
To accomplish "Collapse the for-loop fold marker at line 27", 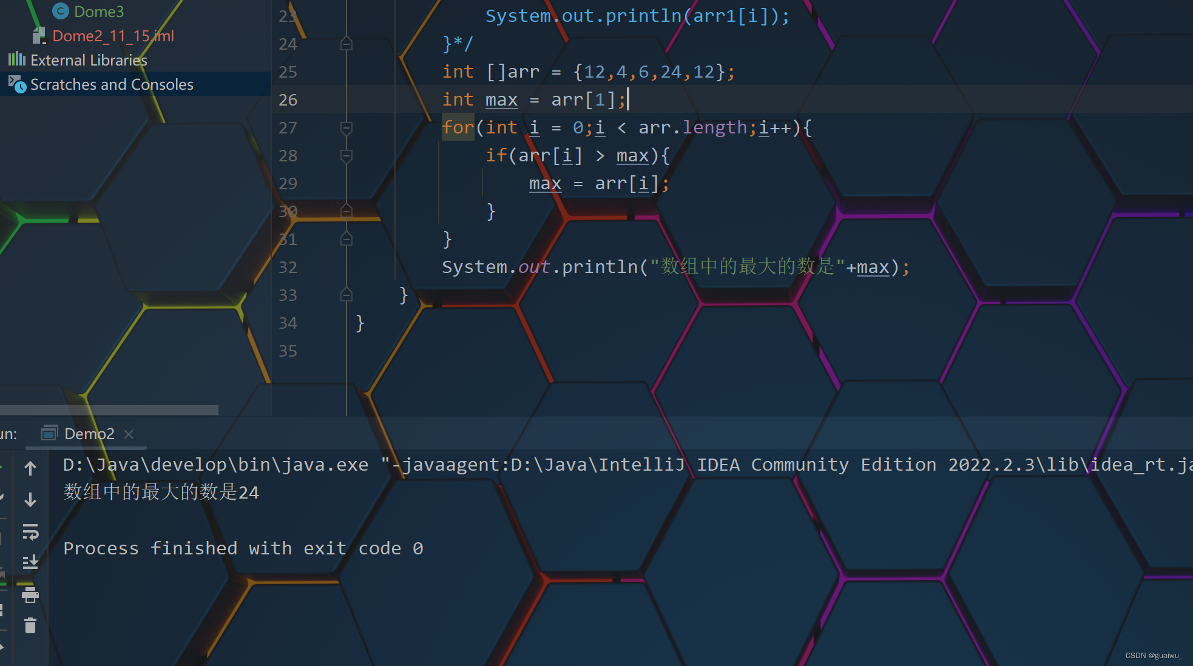I will pyautogui.click(x=346, y=128).
